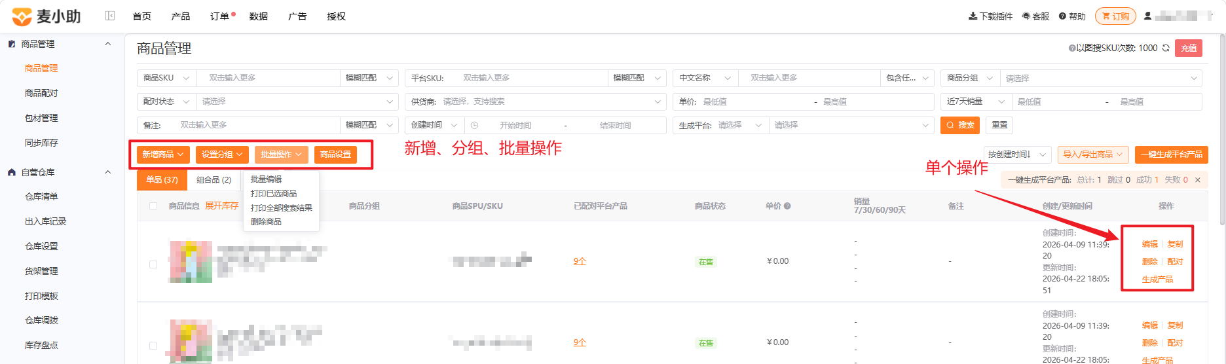
Task: Open the 商品分组 请选择 dropdown
Action: [1100, 78]
